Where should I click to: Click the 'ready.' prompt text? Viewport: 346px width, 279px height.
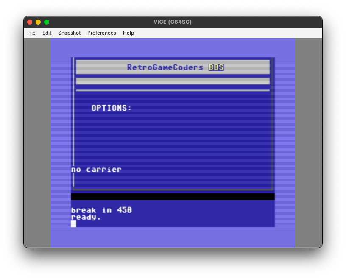click(x=86, y=217)
